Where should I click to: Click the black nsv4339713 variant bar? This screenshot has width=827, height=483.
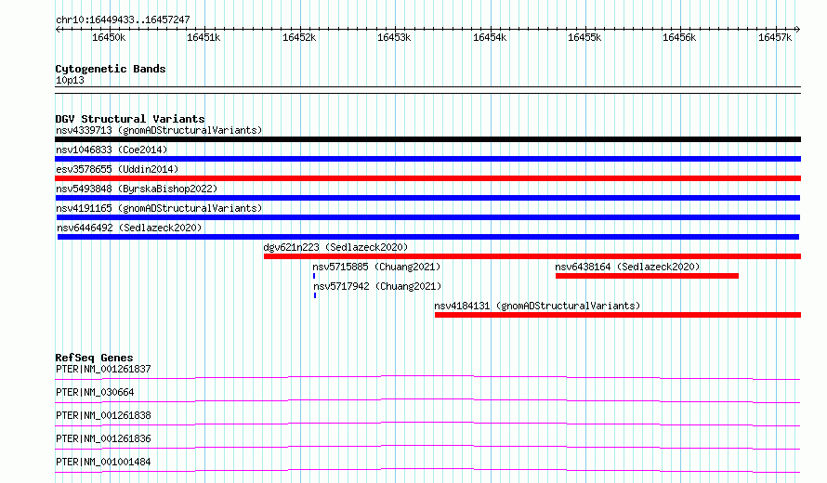coord(427,139)
